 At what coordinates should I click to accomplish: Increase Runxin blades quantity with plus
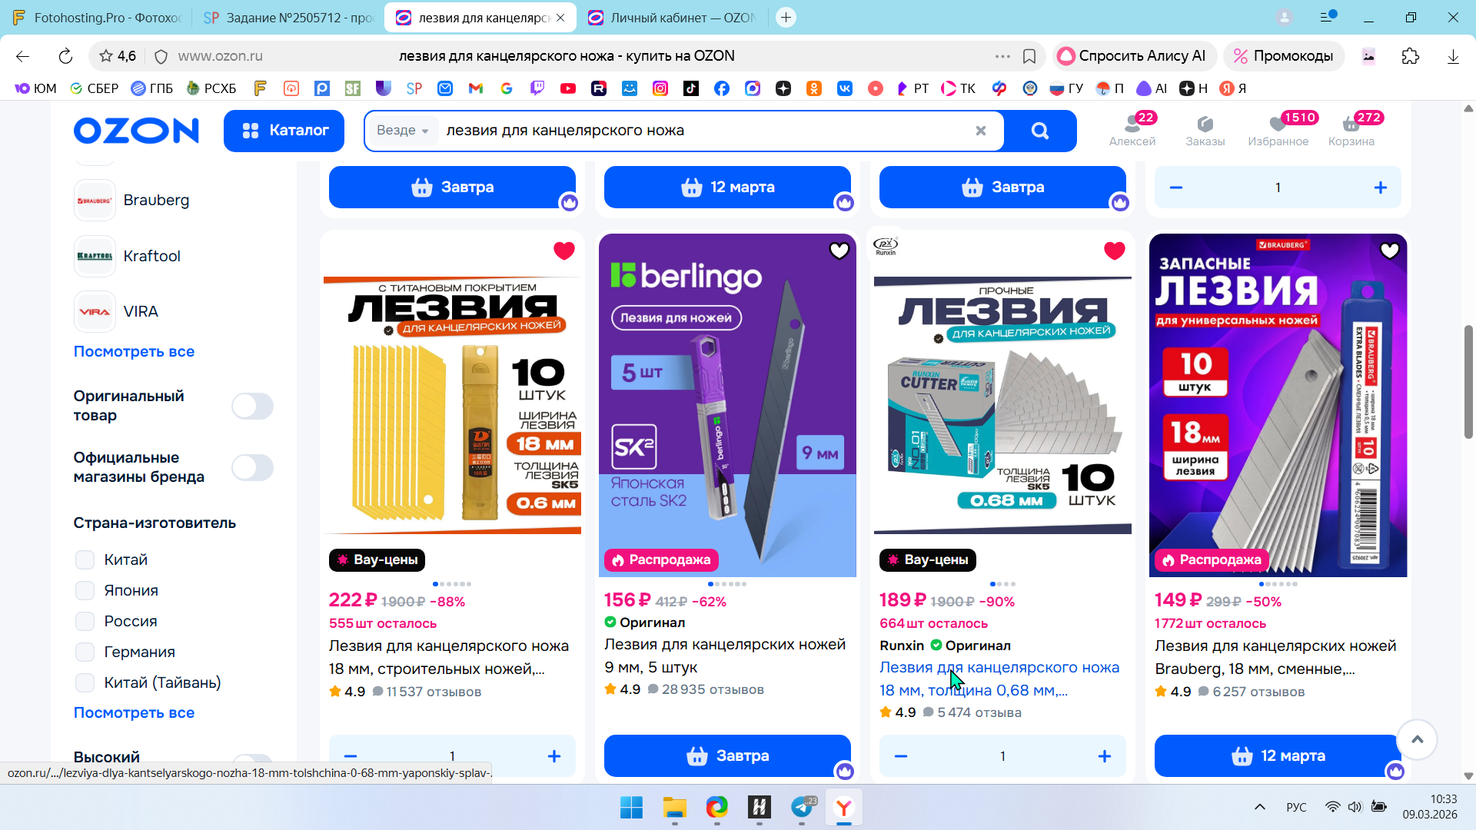pos(1104,756)
